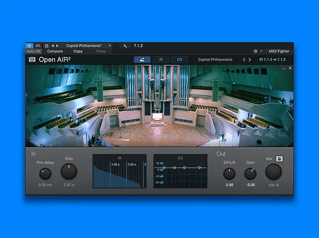Image resolution: width=319 pixels, height=238 pixels.
Task: Click the ER/LR knob
Action: coord(229,174)
